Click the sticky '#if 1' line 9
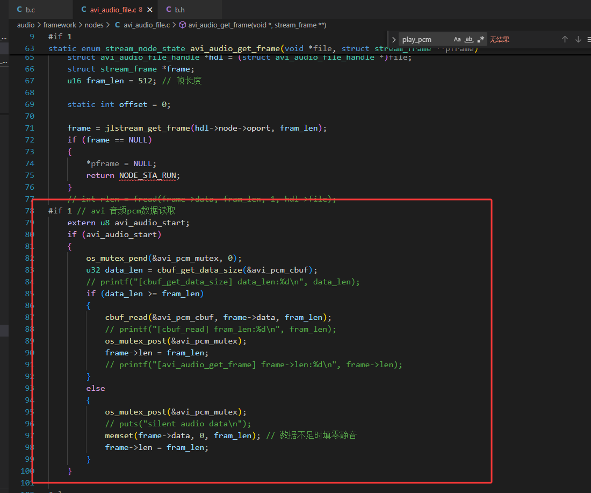 tap(60, 37)
